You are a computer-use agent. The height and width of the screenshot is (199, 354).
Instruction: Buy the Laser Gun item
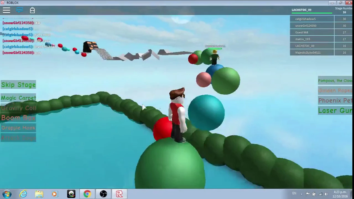point(335,111)
